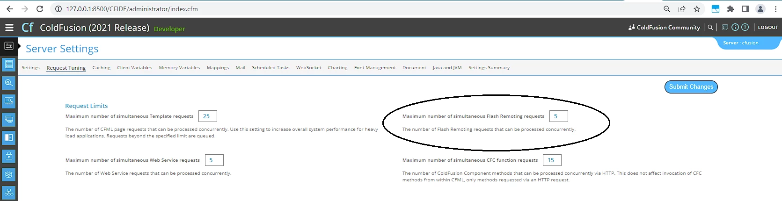Viewport: 782px width, 201px height.
Task: Open the Debugging & Logging magnifier sidebar icon
Action: (9, 83)
